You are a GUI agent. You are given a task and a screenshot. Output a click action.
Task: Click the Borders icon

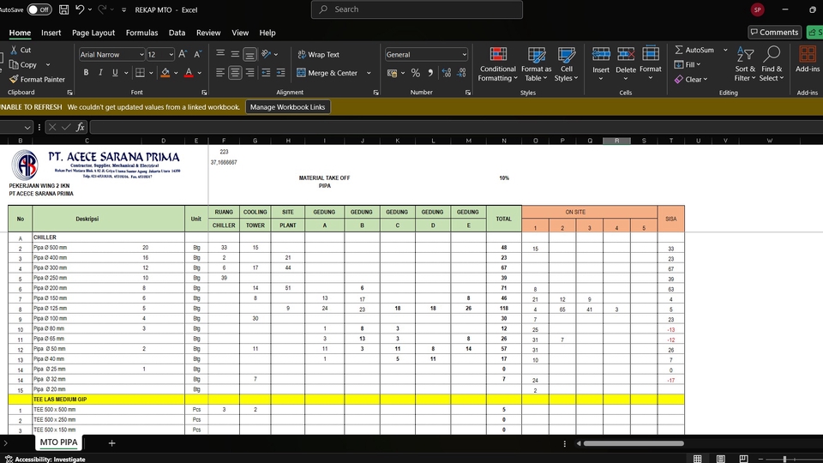[x=140, y=72]
